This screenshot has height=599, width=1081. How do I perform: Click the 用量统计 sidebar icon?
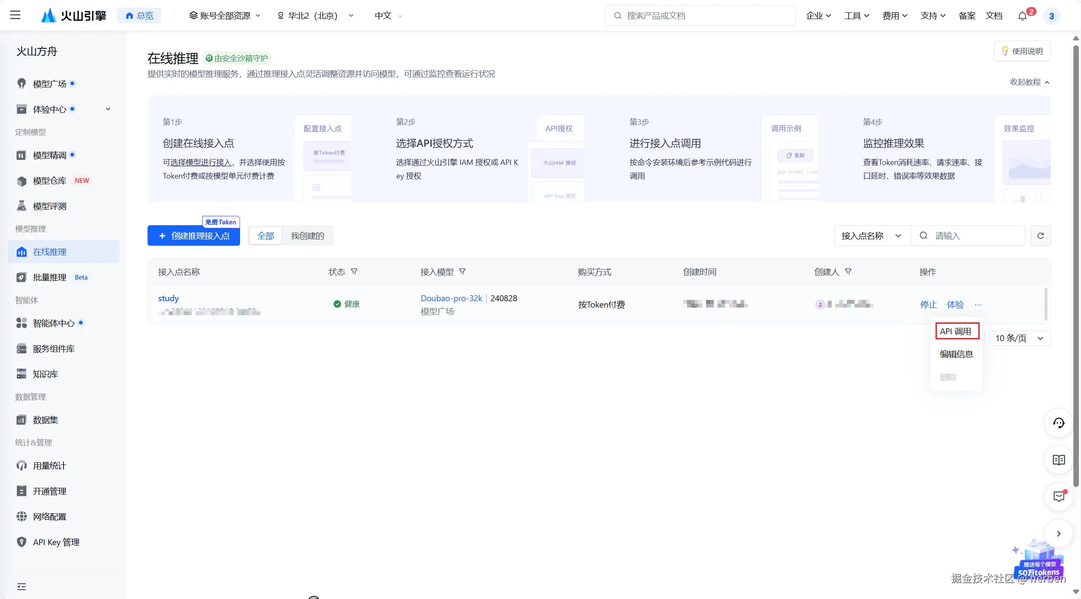[x=22, y=466]
